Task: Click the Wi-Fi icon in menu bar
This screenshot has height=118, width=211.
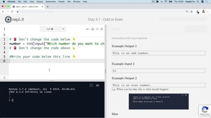Action: coord(166,2)
